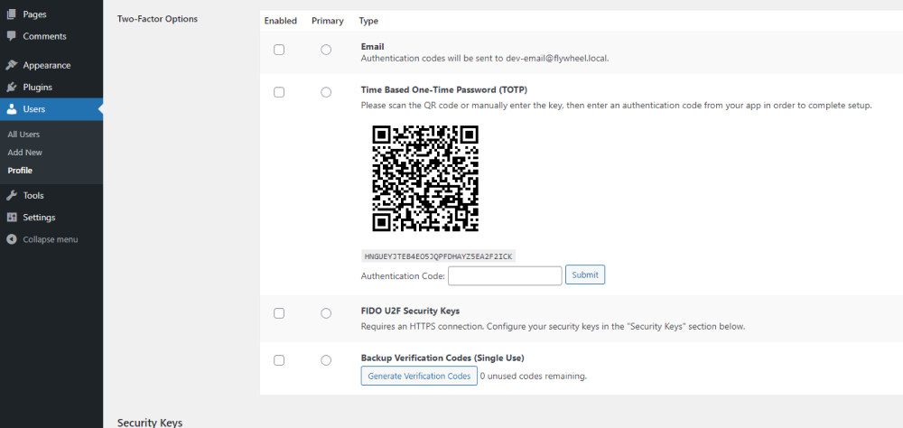The width and height of the screenshot is (903, 428).
Task: Click the TOTP secret key HNGUEYJTEB4EO5JQPFDHAYZ5EA2F2ICK
Action: coord(438,256)
